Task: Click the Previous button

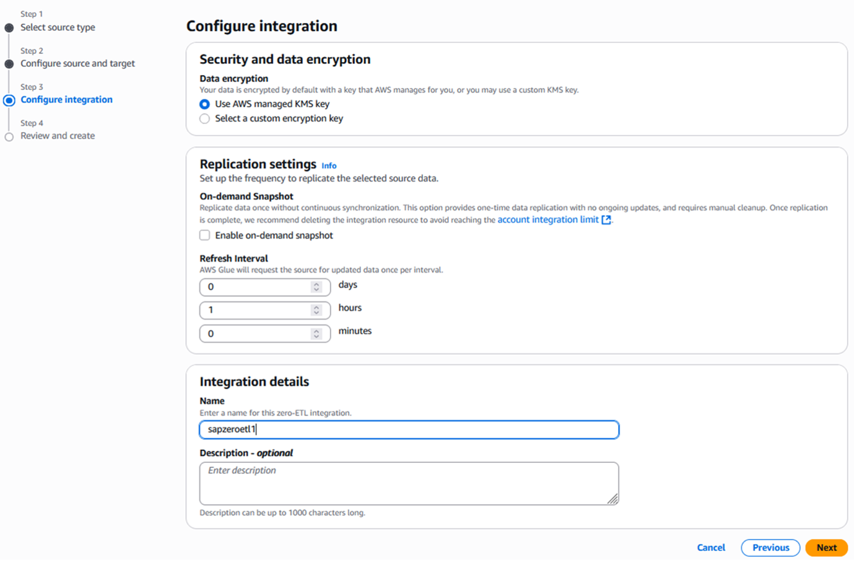Action: pos(770,548)
